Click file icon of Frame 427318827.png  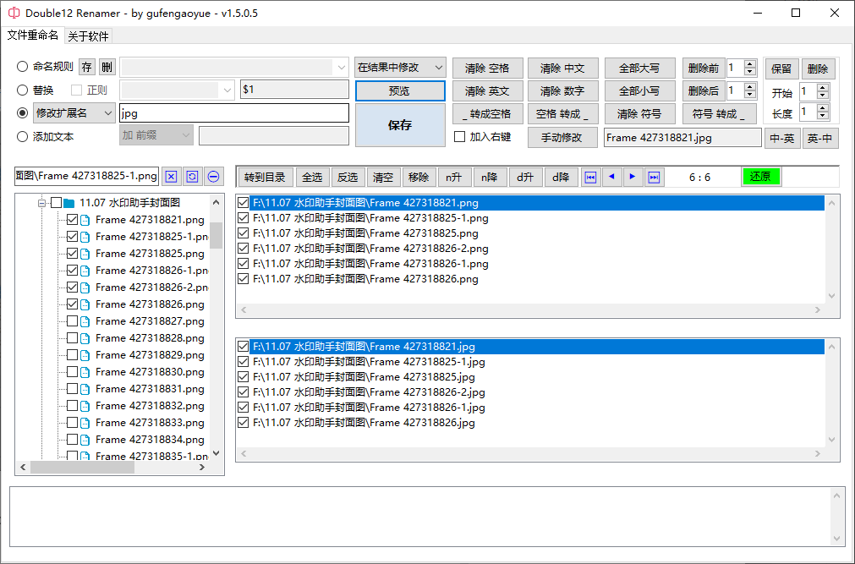click(x=85, y=321)
